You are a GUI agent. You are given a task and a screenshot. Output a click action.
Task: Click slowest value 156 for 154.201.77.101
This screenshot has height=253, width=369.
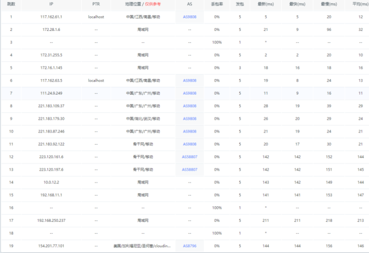click(x=329, y=246)
